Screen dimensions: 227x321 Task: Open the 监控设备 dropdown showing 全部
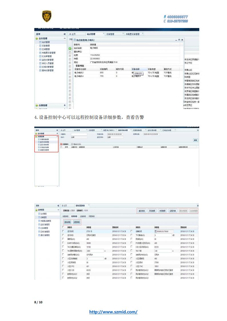115,137
